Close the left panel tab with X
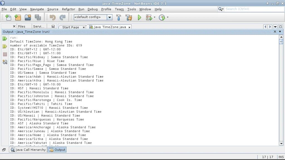285x160 pixels. (x=14, y=26)
